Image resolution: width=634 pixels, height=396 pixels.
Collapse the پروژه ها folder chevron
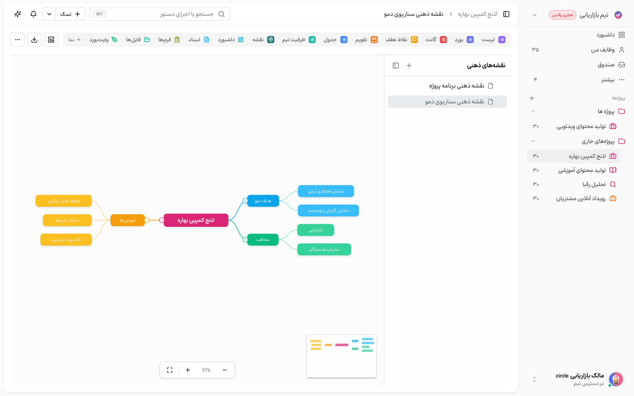click(533, 111)
